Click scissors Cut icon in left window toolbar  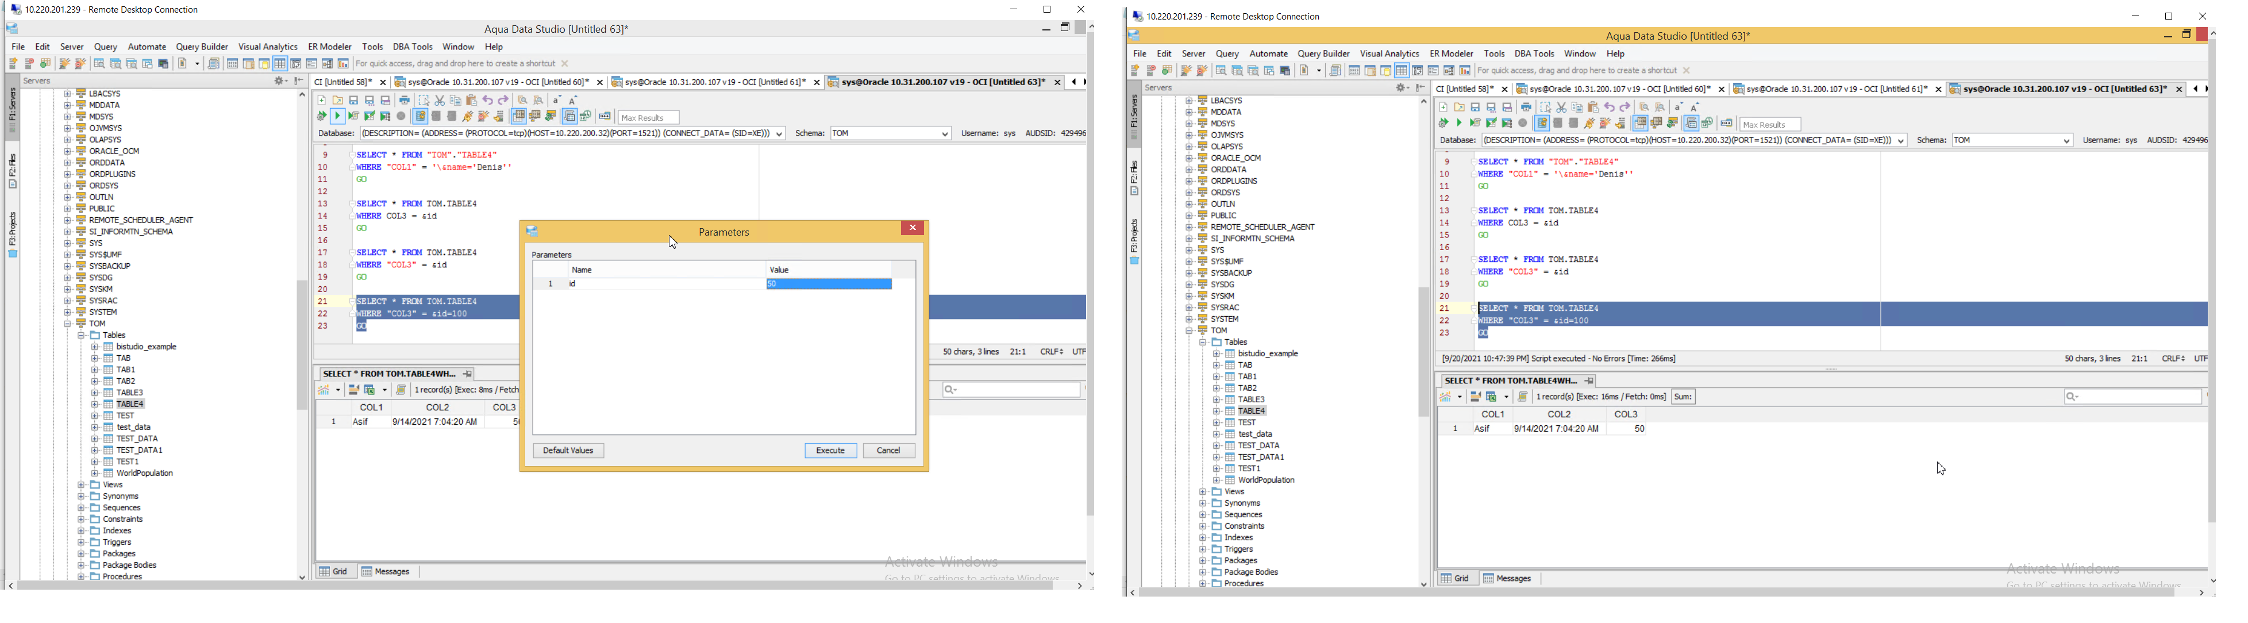440,101
